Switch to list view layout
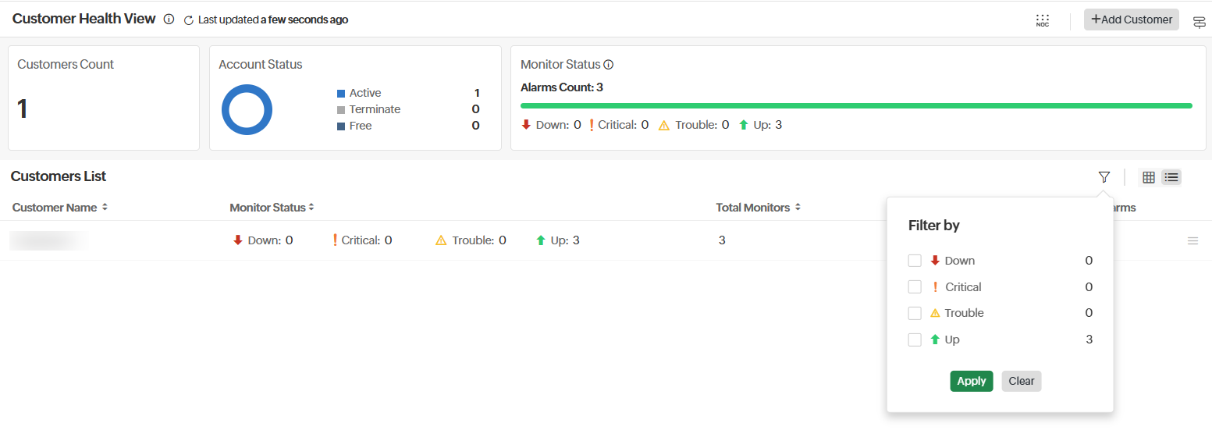1212x441 pixels. coord(1171,177)
